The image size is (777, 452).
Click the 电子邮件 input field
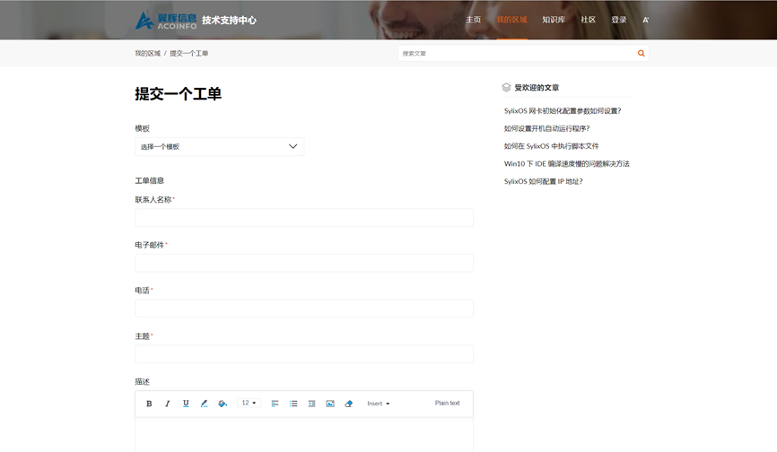click(x=303, y=263)
